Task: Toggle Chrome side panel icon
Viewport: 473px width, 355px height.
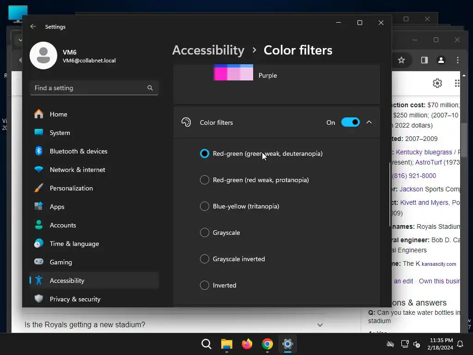Action: (424, 60)
